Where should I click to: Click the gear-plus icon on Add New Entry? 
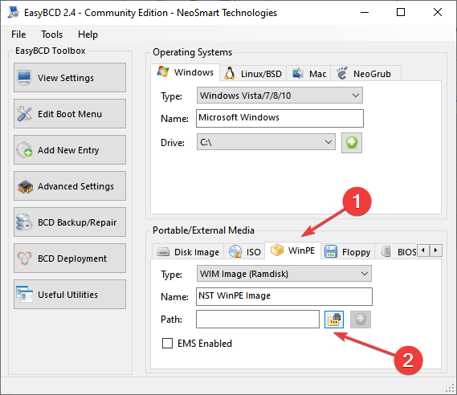coord(24,149)
